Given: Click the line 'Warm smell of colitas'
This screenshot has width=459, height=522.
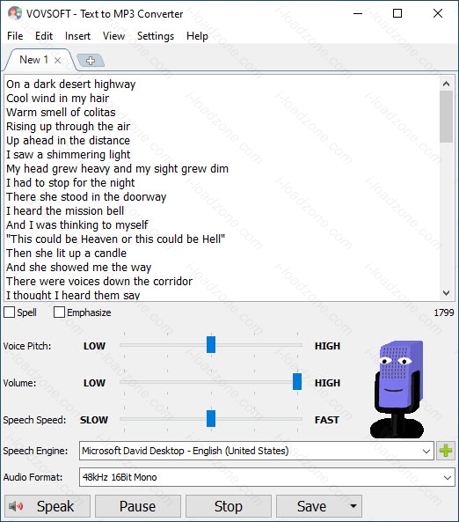Looking at the screenshot, I should [61, 112].
